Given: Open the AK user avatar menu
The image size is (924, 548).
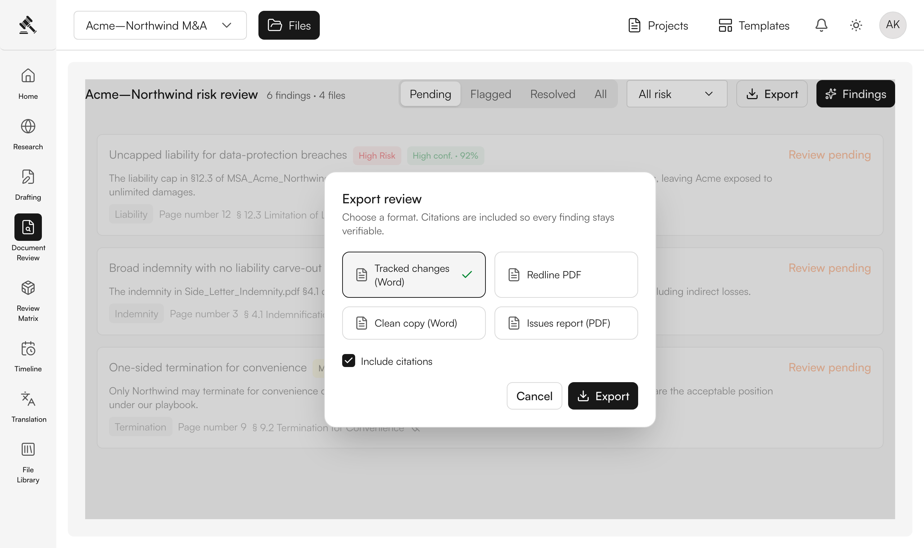Looking at the screenshot, I should (893, 25).
